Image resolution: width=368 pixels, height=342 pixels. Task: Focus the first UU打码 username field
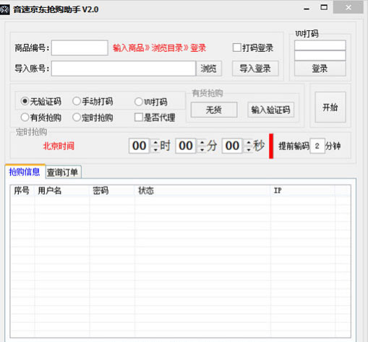[x=320, y=45]
